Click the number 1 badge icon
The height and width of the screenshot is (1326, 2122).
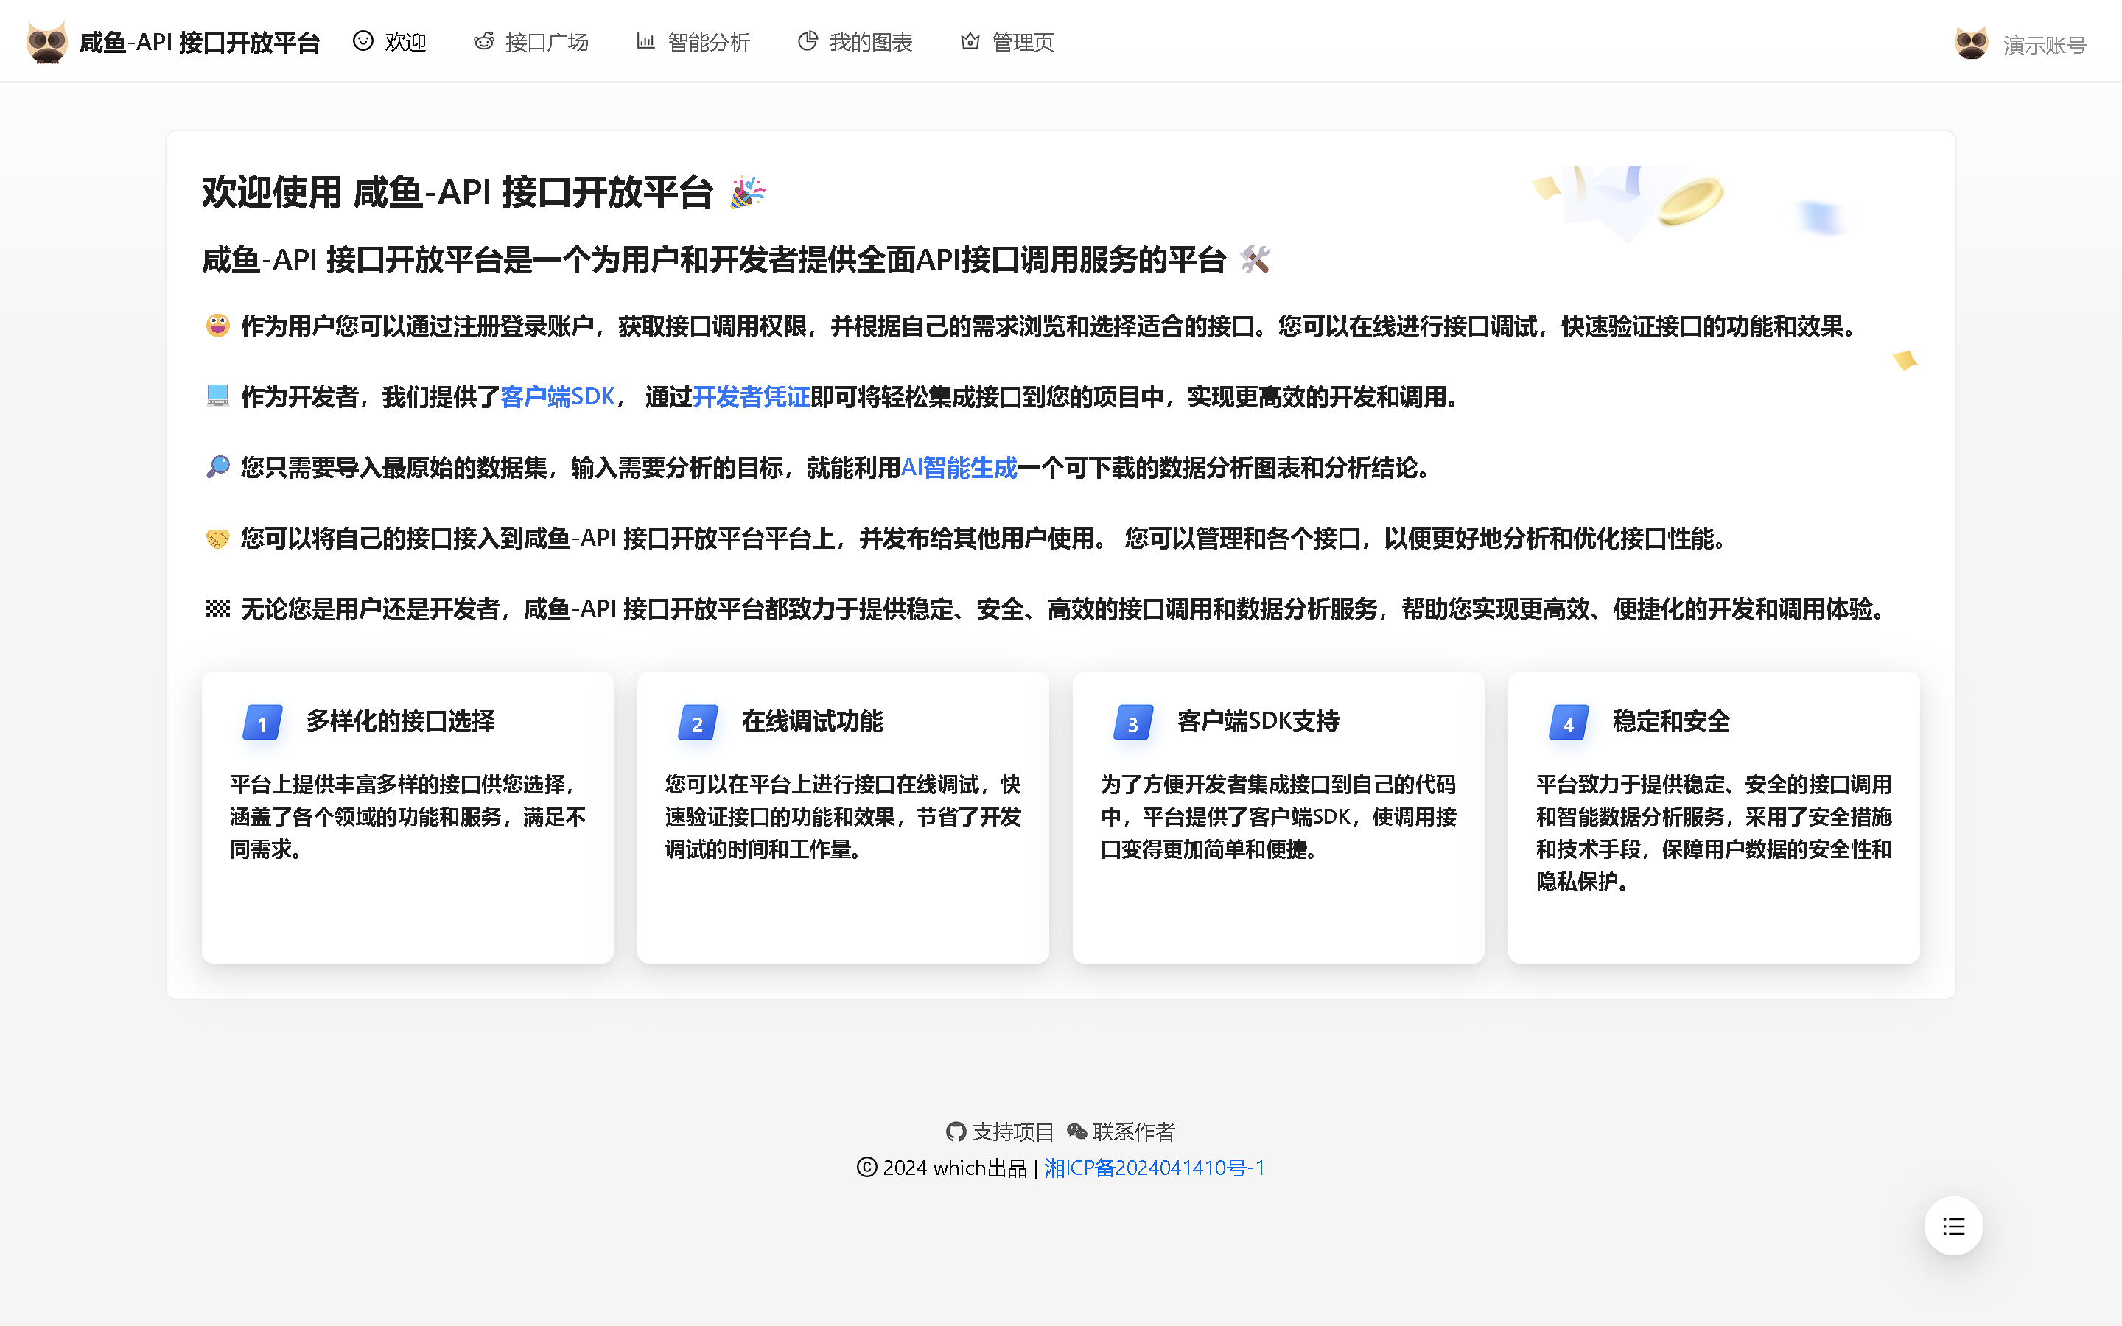[x=262, y=723]
